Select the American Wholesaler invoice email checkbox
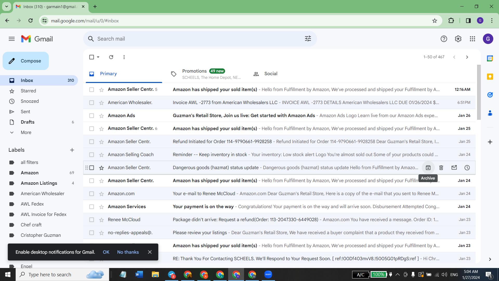 point(91,103)
